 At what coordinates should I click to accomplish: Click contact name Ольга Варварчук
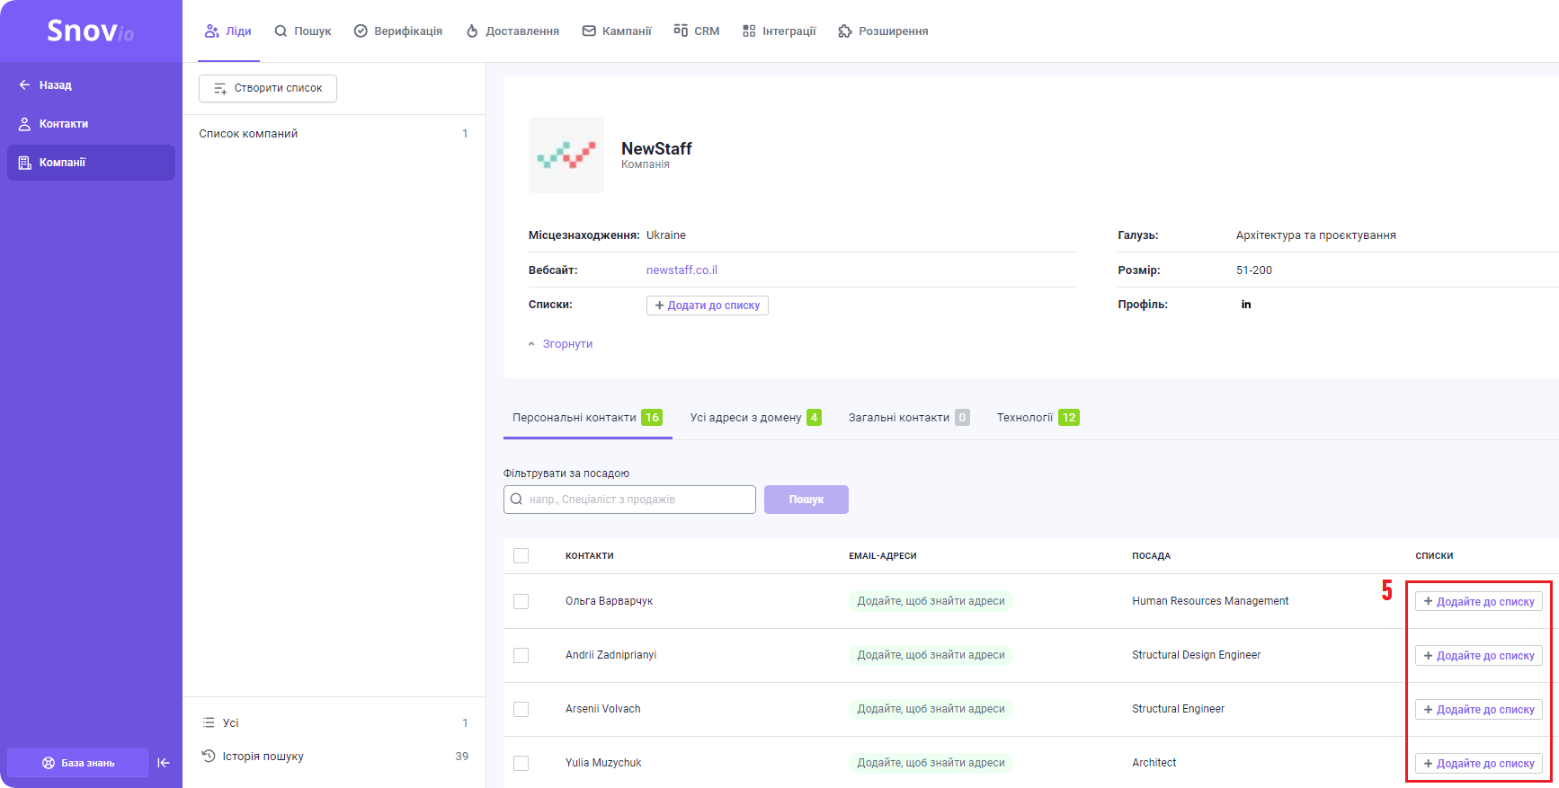coord(609,601)
